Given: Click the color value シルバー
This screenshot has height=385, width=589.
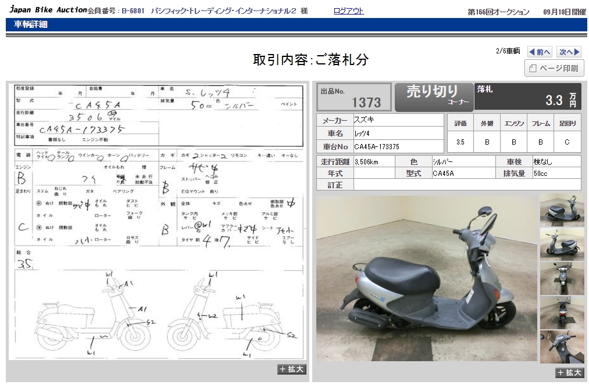Looking at the screenshot, I should click(463, 162).
